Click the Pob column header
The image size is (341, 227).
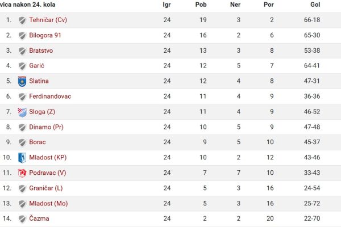[201, 5]
